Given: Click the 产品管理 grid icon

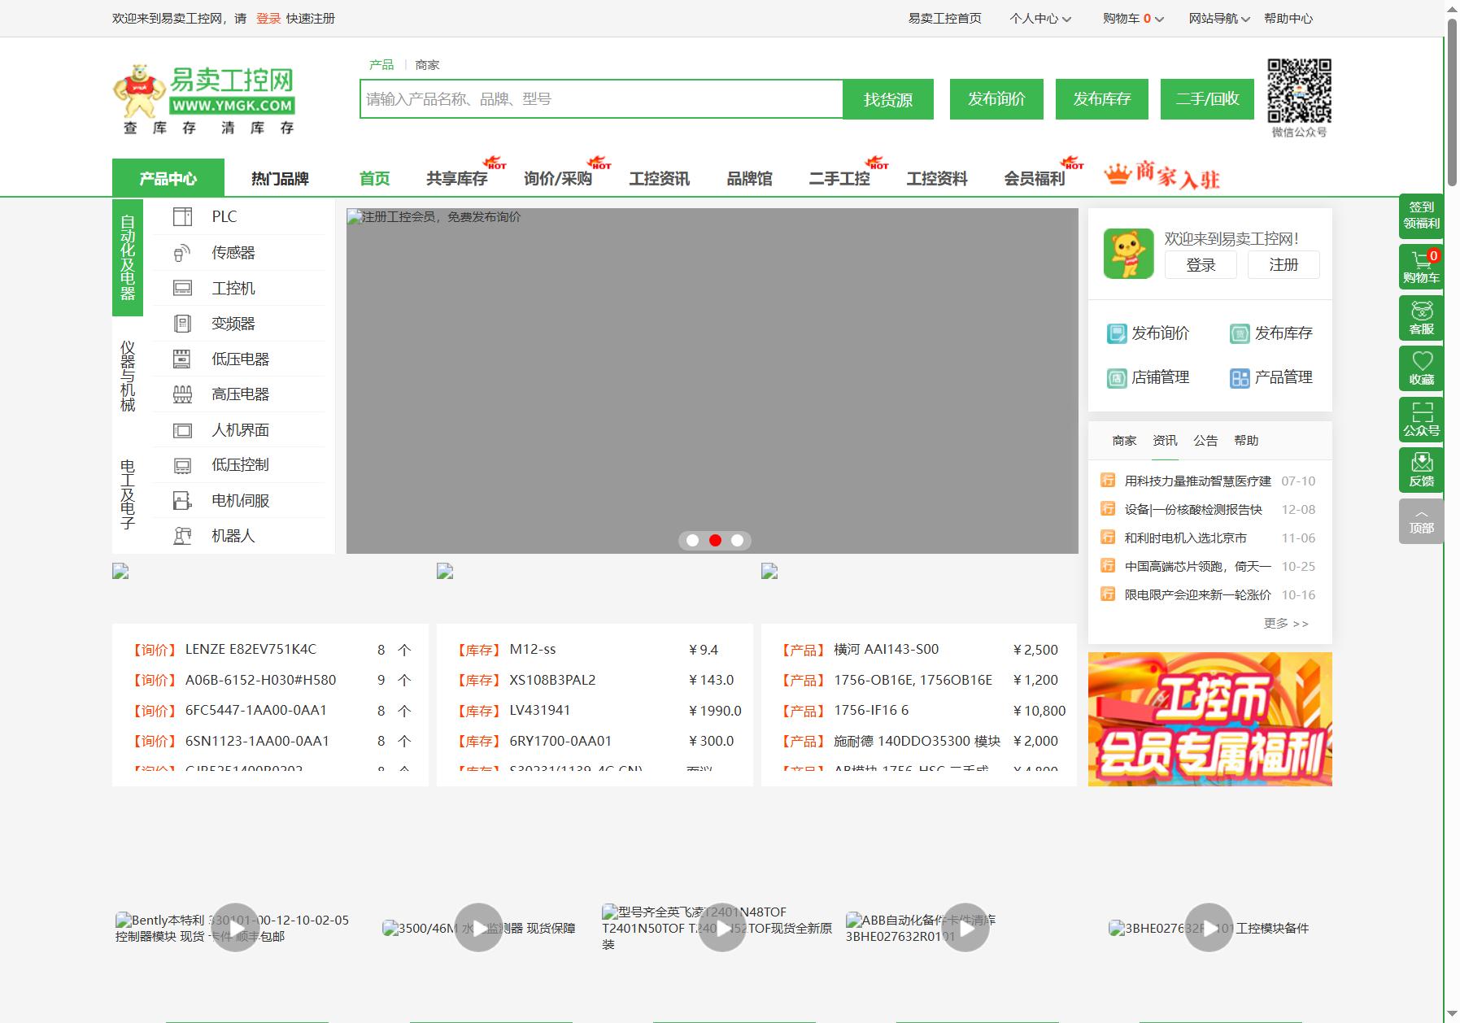Looking at the screenshot, I should [1240, 377].
